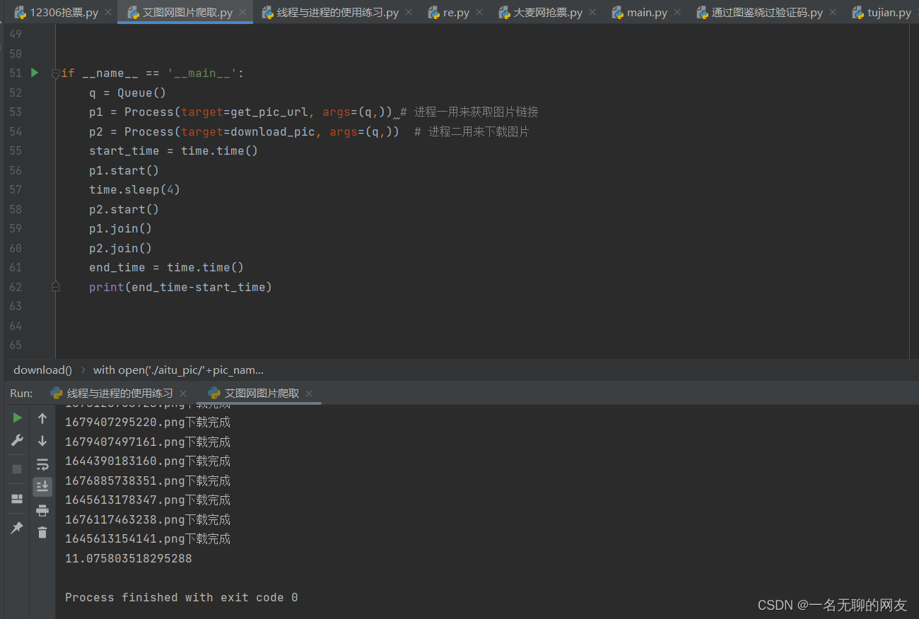Click the green run gutter arrow on line 51
This screenshot has height=619, width=919.
click(35, 73)
